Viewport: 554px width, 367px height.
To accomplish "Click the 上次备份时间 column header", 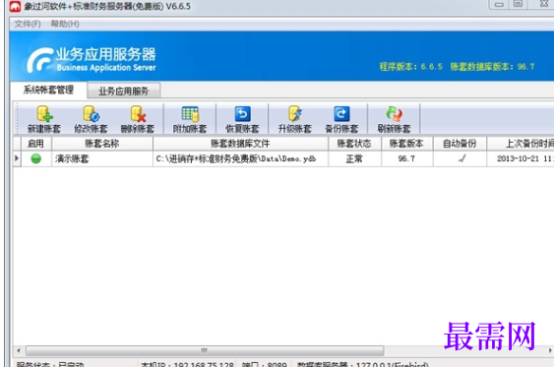I will (521, 144).
